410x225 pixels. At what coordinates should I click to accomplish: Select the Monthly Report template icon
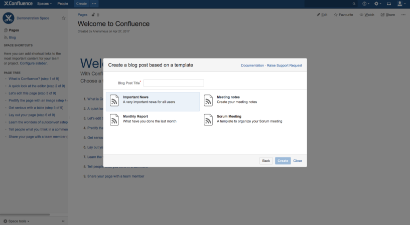[x=114, y=120]
